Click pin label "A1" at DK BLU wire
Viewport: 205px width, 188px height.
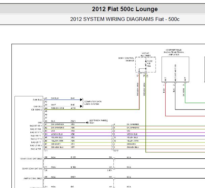pos(46,98)
